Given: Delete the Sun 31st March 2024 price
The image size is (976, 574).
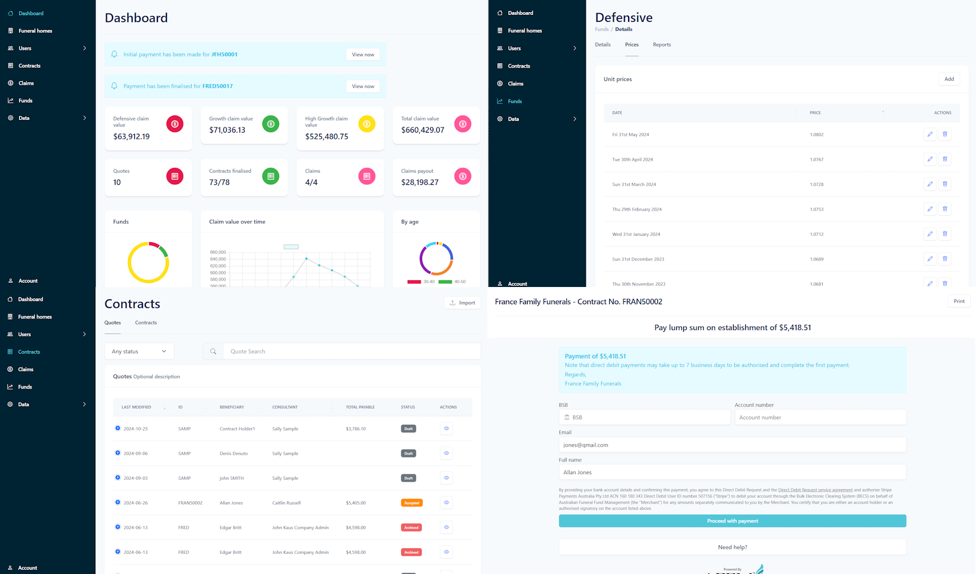Looking at the screenshot, I should pyautogui.click(x=944, y=184).
